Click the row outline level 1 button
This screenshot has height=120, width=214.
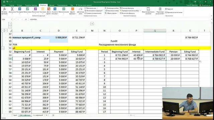click(3, 30)
